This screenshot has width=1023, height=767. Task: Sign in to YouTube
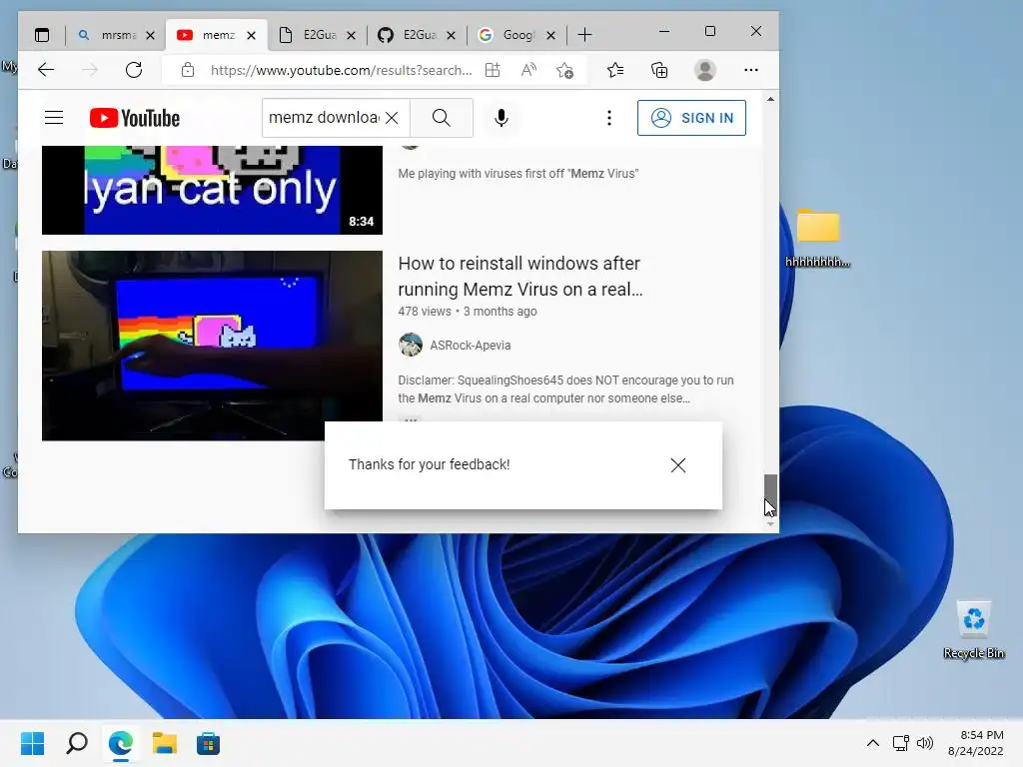point(691,118)
